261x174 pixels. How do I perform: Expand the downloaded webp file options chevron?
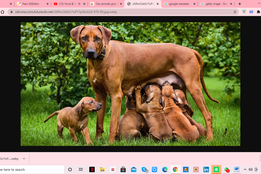[x=24, y=159]
